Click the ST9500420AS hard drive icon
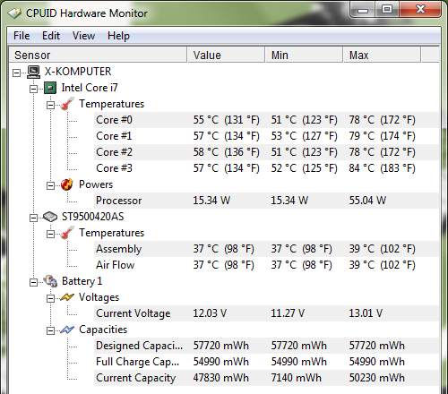448x394 pixels. coord(50,217)
